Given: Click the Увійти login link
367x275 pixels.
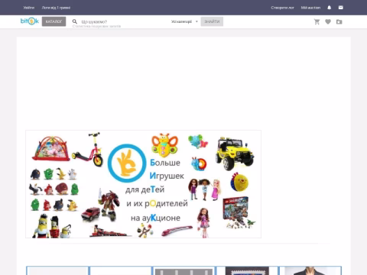Looking at the screenshot, I should coord(29,8).
